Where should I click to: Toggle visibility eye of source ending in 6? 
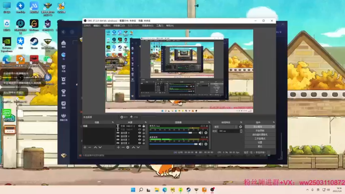point(139,143)
